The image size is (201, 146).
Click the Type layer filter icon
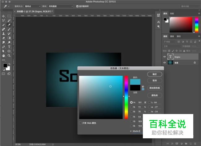click(187, 42)
